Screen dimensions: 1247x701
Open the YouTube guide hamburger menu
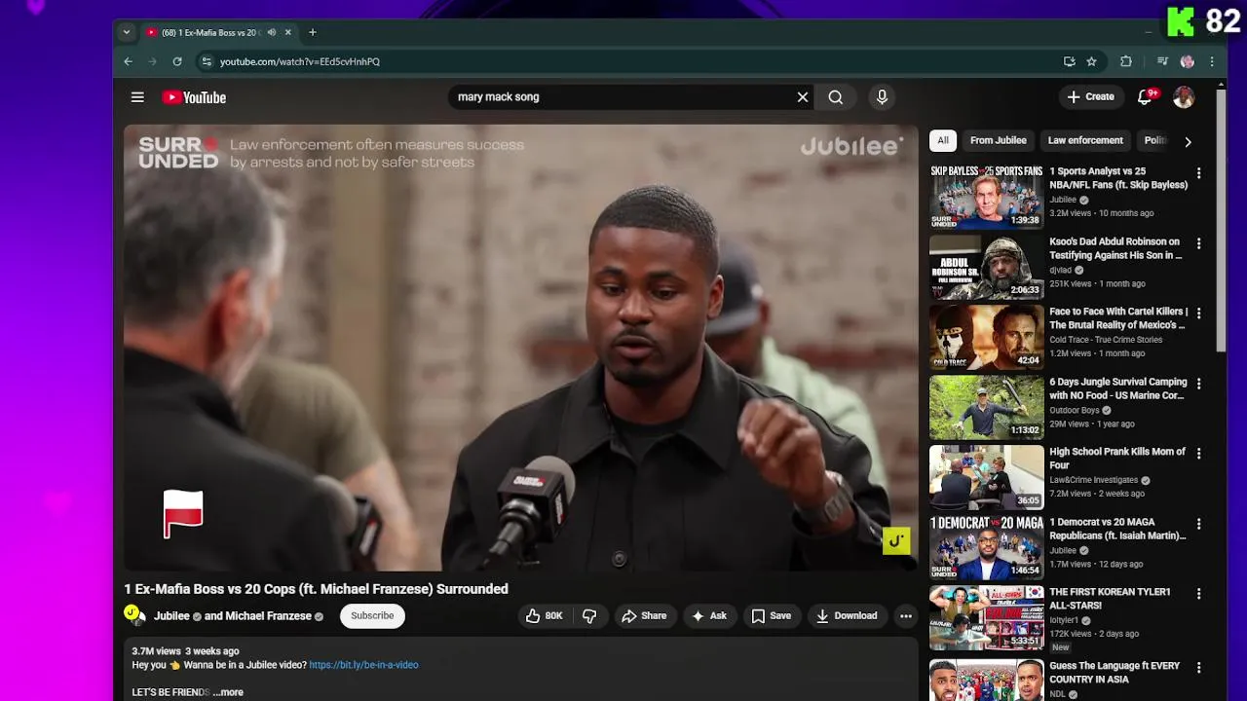click(137, 97)
